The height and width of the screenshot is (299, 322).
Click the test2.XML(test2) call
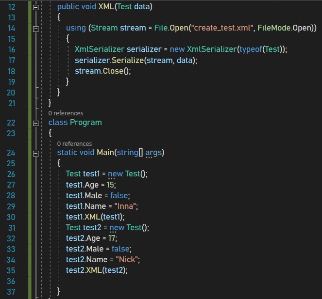click(97, 270)
